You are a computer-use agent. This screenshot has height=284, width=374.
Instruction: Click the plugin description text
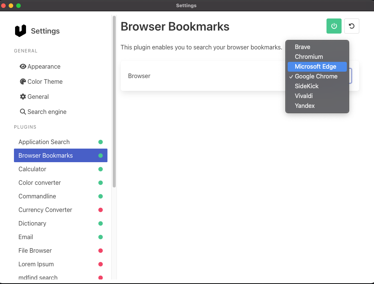click(201, 47)
